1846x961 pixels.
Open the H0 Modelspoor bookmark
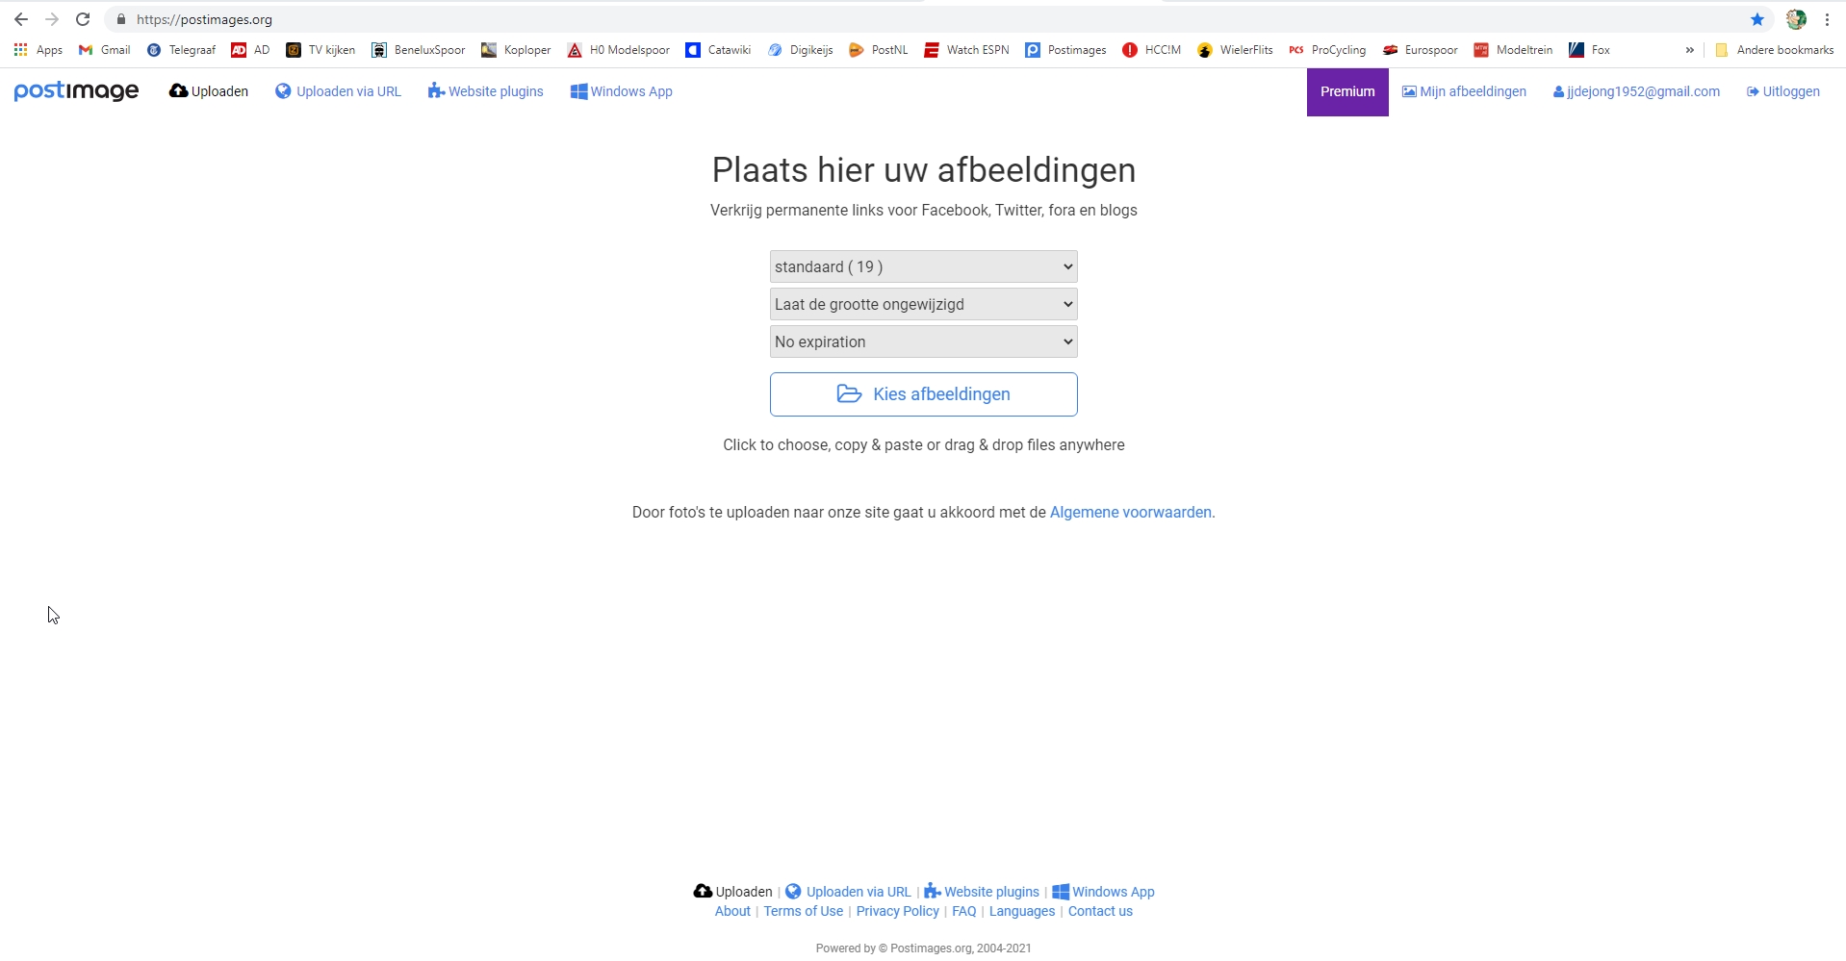618,50
